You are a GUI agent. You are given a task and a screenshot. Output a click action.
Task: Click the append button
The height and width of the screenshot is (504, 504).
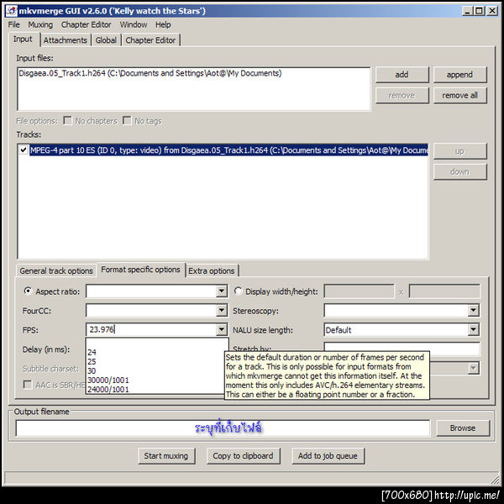point(459,75)
